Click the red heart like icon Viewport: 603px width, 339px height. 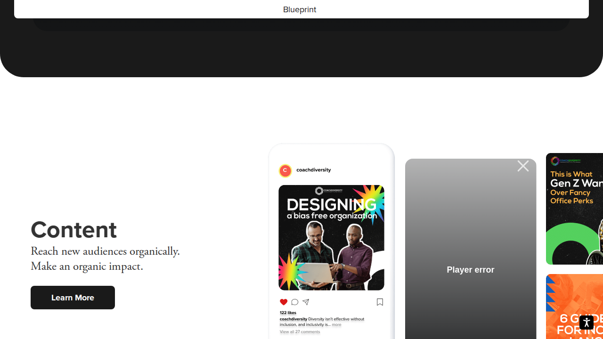pos(283,302)
